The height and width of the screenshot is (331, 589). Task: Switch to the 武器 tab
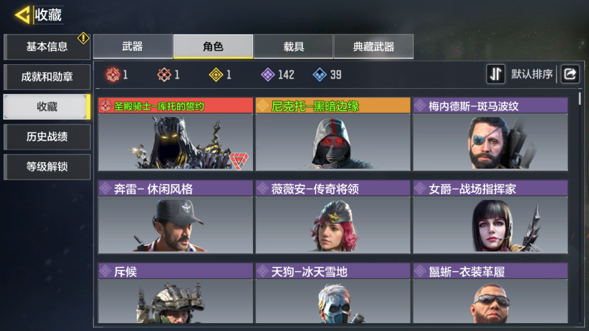click(133, 46)
